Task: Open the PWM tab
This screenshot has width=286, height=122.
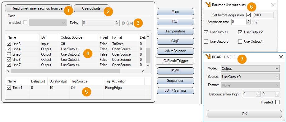Action: click(175, 71)
